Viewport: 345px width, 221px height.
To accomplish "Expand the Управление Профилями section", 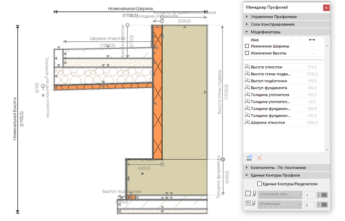I will coord(247,17).
